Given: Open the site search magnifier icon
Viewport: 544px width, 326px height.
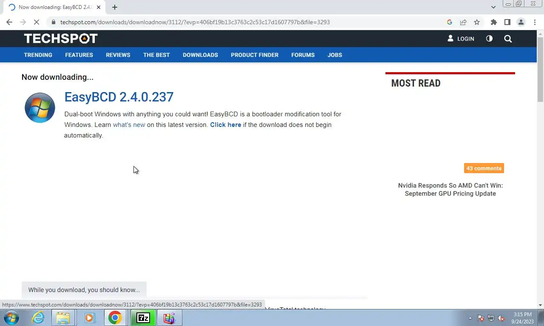Looking at the screenshot, I should coord(508,39).
